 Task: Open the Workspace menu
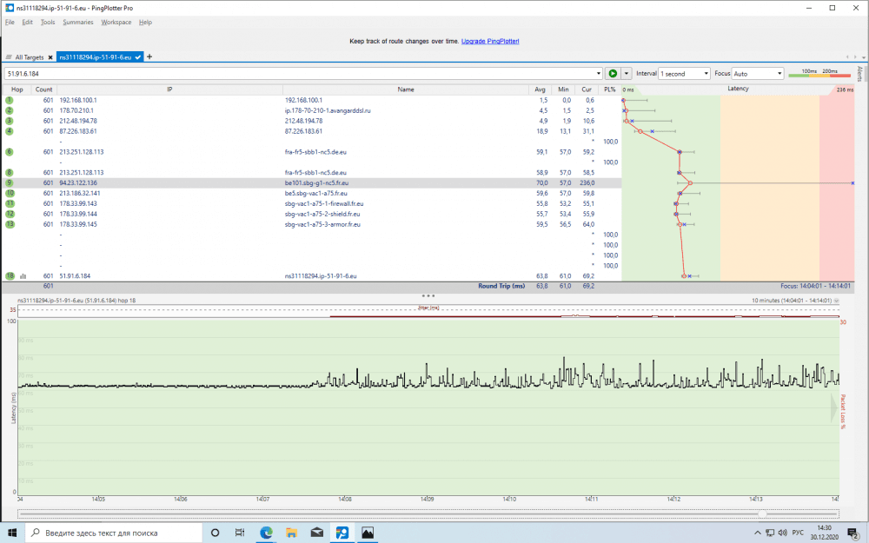tap(116, 22)
